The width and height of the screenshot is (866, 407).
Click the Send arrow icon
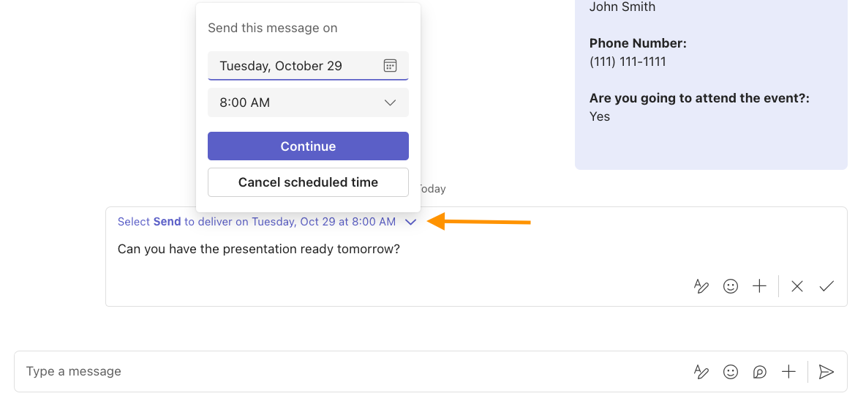[x=827, y=372]
